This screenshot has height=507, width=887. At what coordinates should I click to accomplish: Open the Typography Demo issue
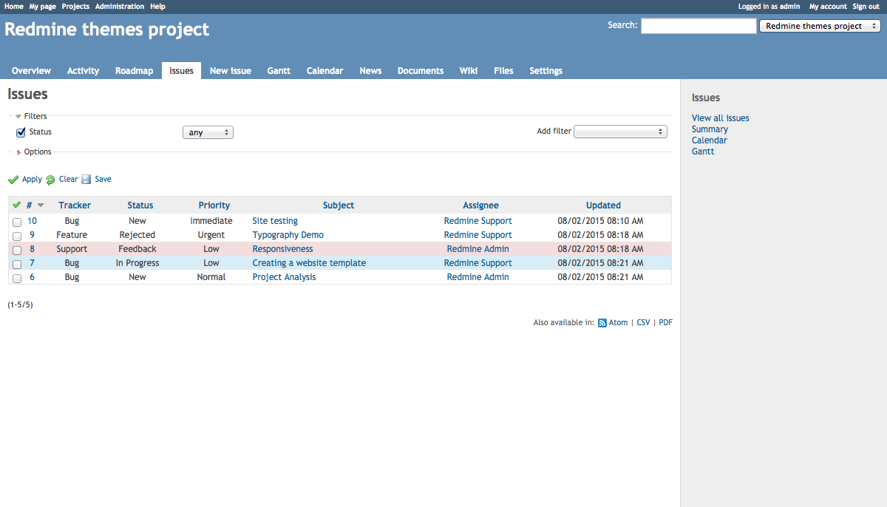click(x=288, y=235)
